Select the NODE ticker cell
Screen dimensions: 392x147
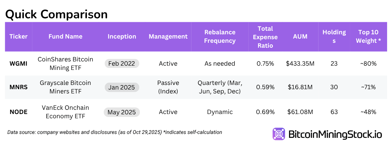pyautogui.click(x=18, y=112)
